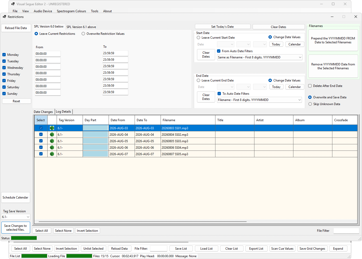The image size is (362, 259).
Task: Open third End Date date dropdown
Action: (x=260, y=87)
